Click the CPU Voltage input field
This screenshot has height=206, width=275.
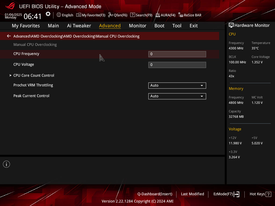(177, 65)
